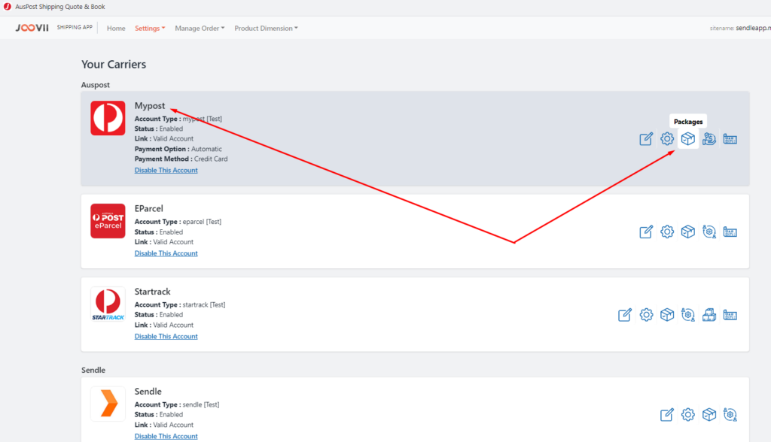
Task: Click the Mypost carrier name
Action: coord(150,106)
